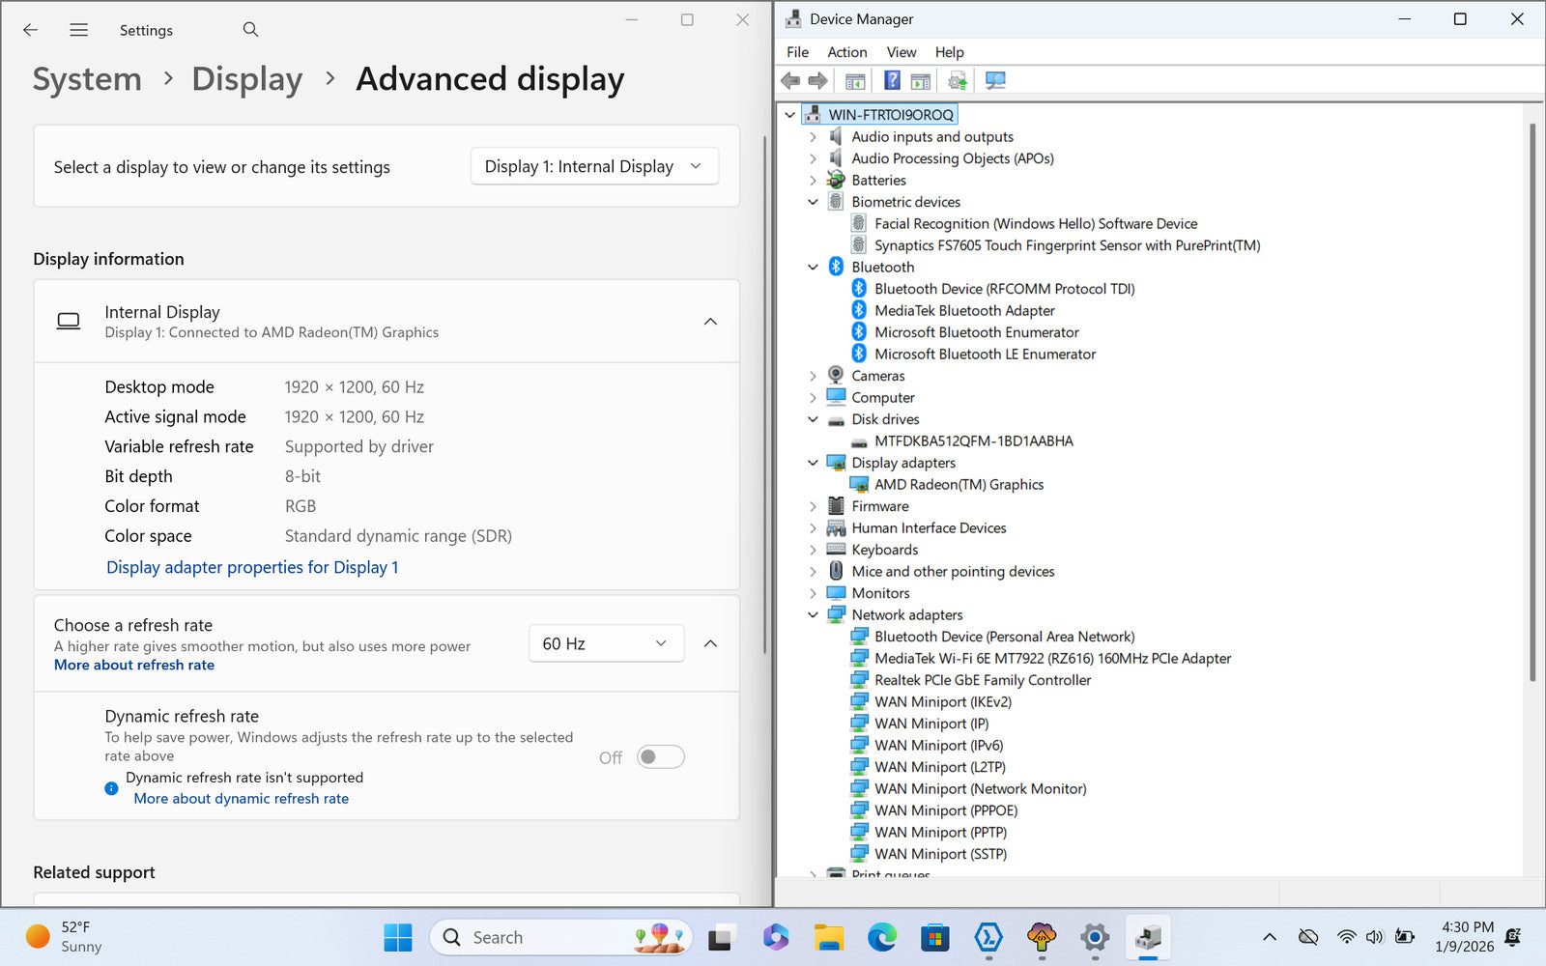Open File Explorer from the taskbar

click(x=828, y=937)
